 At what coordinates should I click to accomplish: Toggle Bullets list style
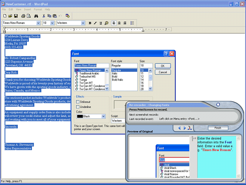[x=132, y=23]
